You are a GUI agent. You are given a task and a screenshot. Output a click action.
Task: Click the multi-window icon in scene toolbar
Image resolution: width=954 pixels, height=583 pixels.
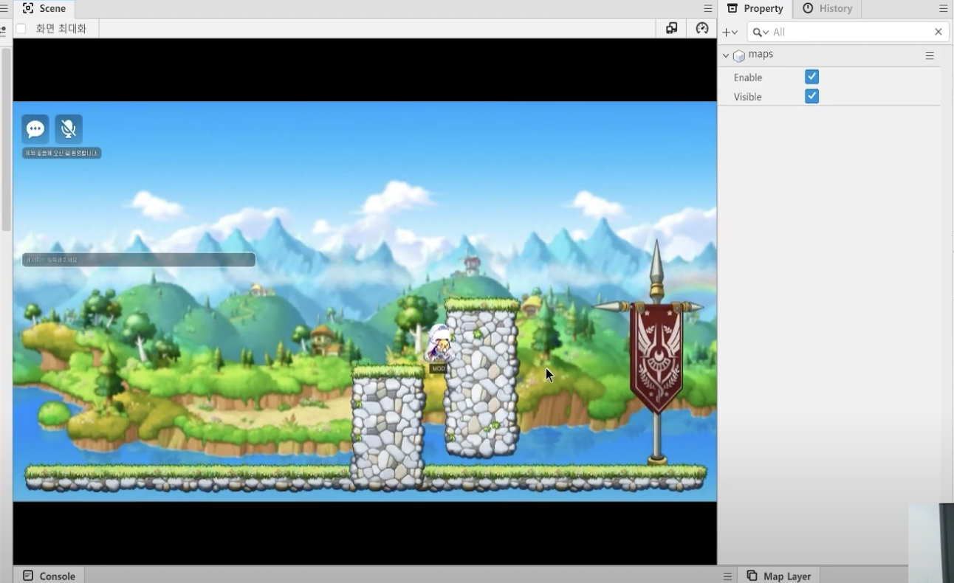coord(671,28)
